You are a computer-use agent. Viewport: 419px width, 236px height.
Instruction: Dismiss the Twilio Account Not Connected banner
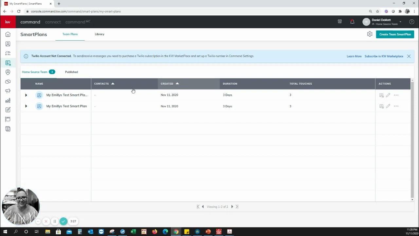tap(409, 56)
